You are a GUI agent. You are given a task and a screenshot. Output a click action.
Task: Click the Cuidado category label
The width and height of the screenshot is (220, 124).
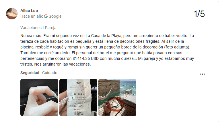tap(50, 73)
